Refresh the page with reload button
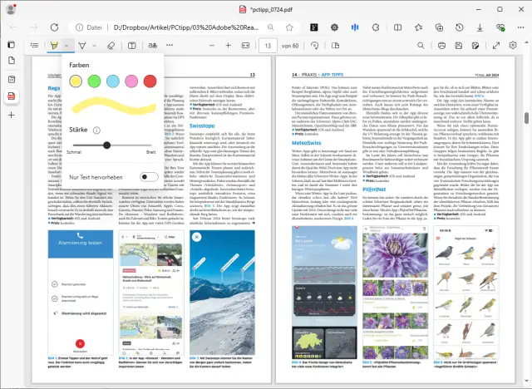Viewport: 532px width, 389px height. coord(53,27)
